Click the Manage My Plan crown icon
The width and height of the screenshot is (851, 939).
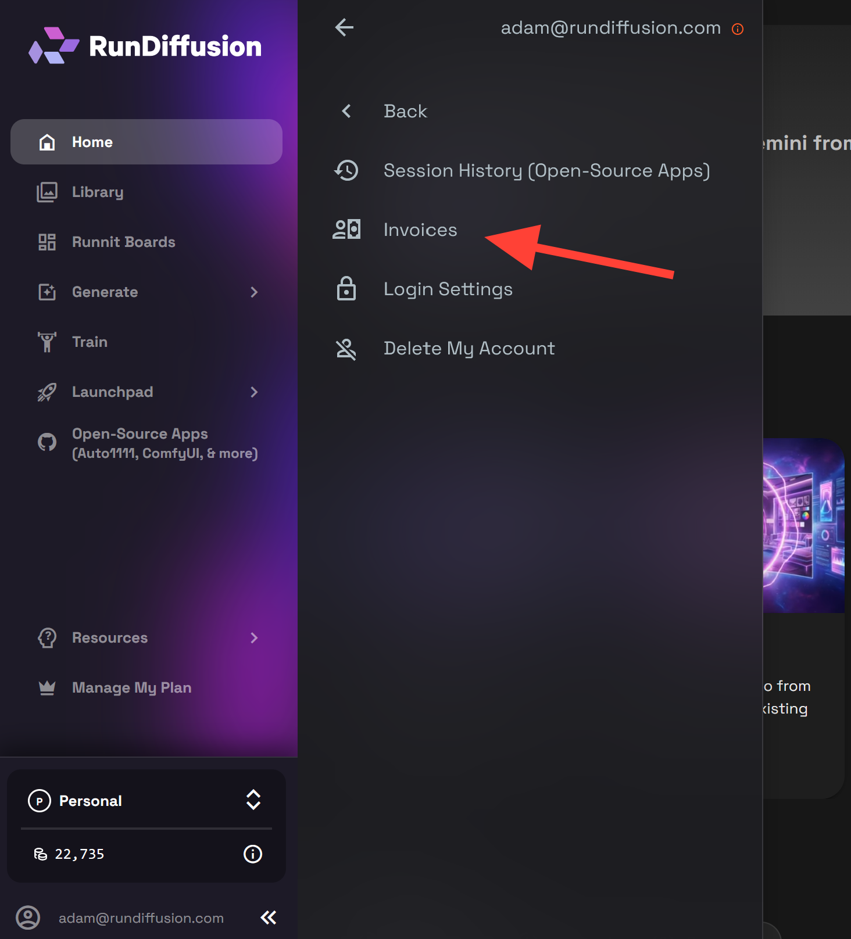tap(47, 688)
